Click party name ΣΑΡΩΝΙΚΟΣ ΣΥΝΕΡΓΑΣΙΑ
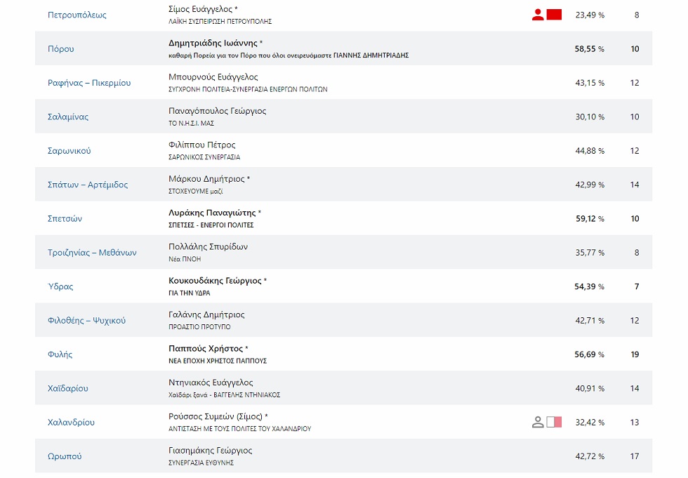The height and width of the screenshot is (478, 688). click(204, 157)
